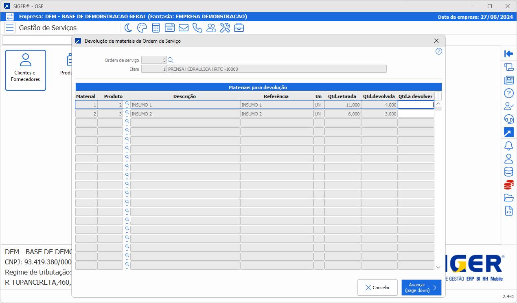Screen dimensions: 517x303
Task: Open the wrench and screwdriver tools icon
Action: (x=225, y=28)
